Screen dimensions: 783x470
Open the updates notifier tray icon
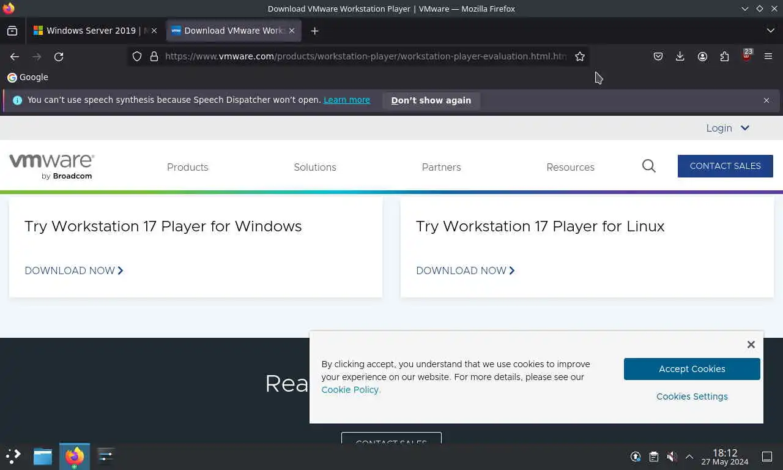click(636, 457)
